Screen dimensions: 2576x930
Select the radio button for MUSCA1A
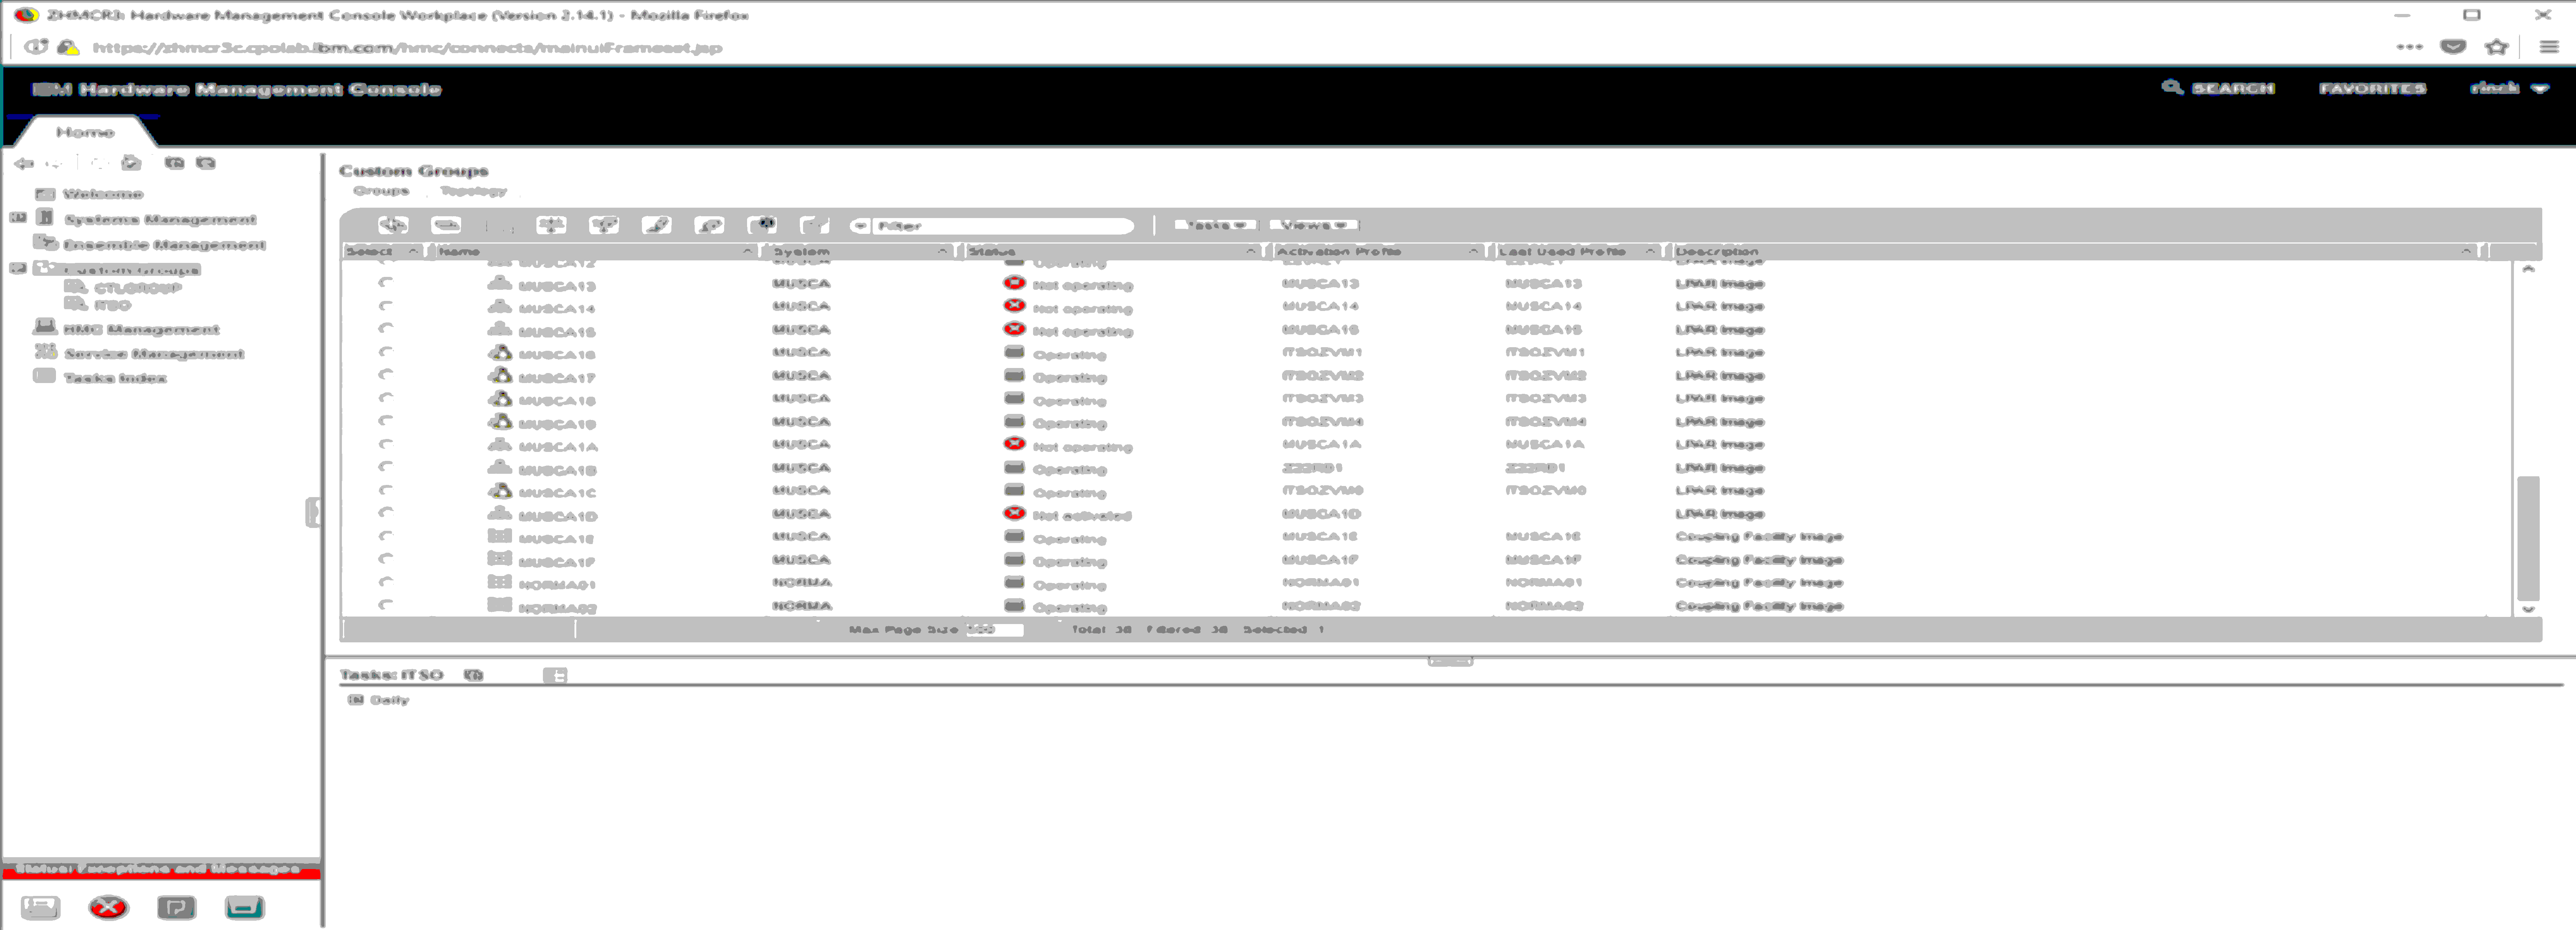[386, 444]
